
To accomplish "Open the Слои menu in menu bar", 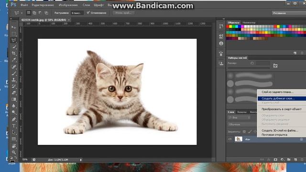I will pos(86,5).
